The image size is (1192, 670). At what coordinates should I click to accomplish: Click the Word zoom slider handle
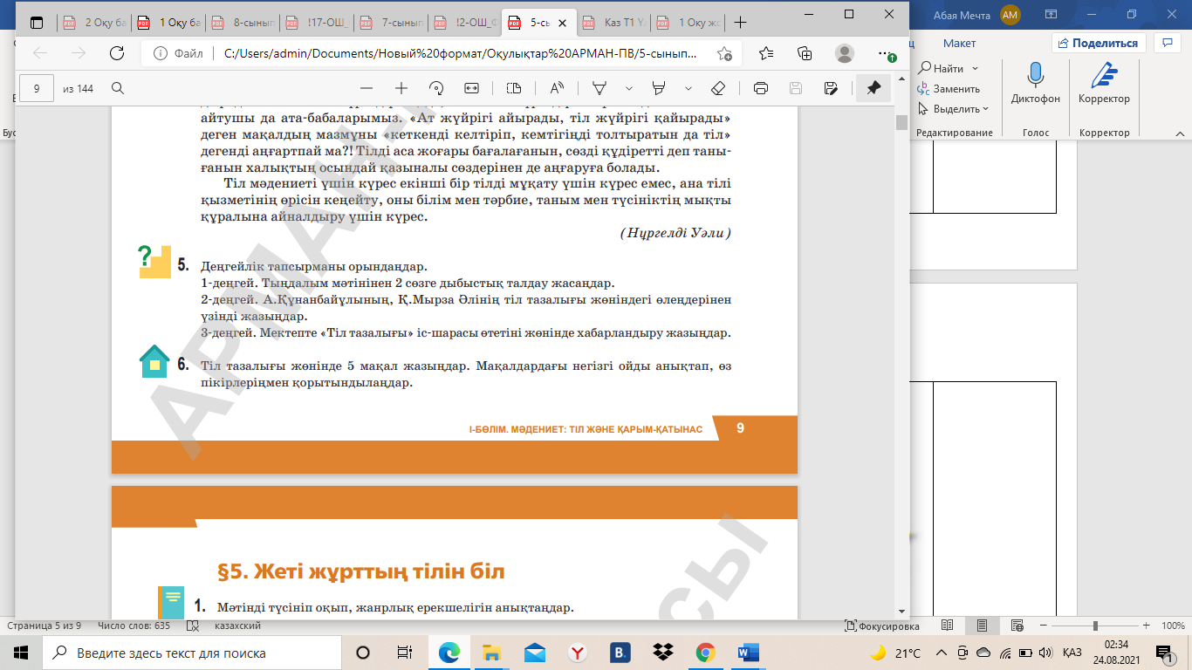pos(1095,626)
